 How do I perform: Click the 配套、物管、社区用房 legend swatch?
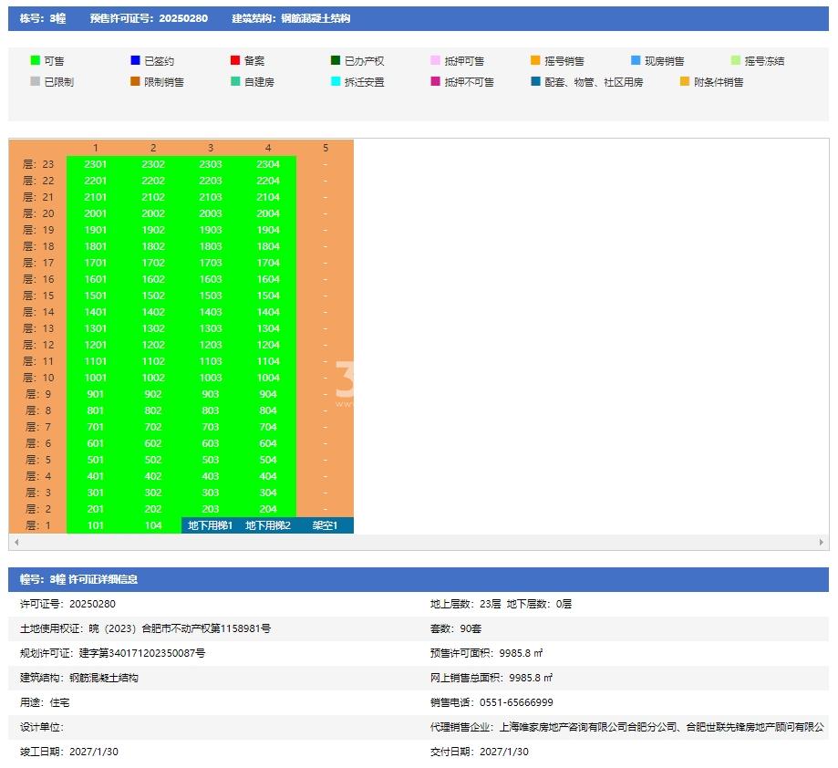535,81
